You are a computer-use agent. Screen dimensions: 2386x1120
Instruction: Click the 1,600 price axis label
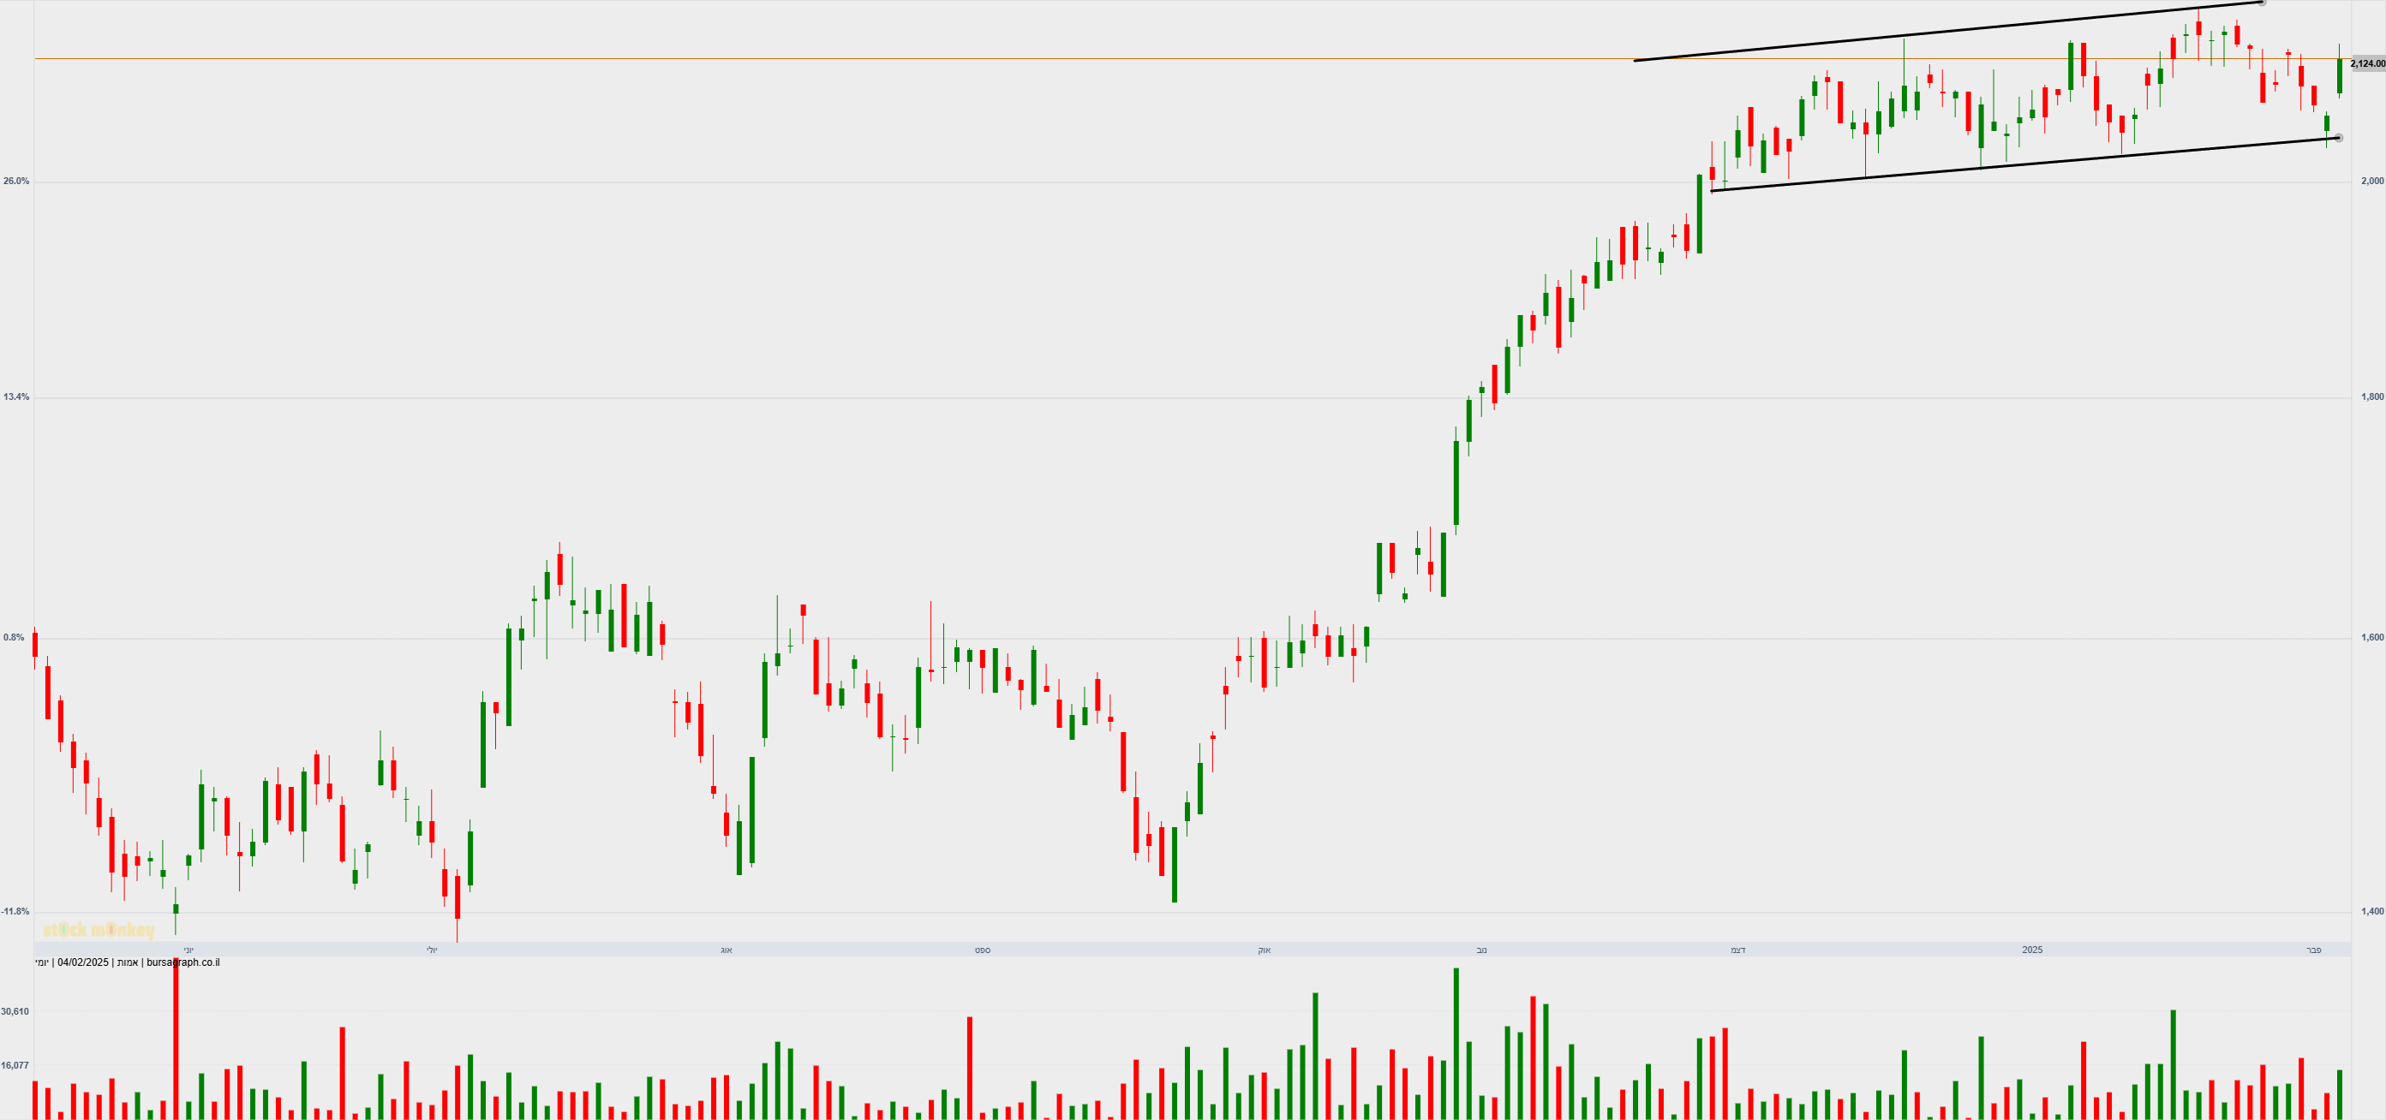[x=2372, y=638]
